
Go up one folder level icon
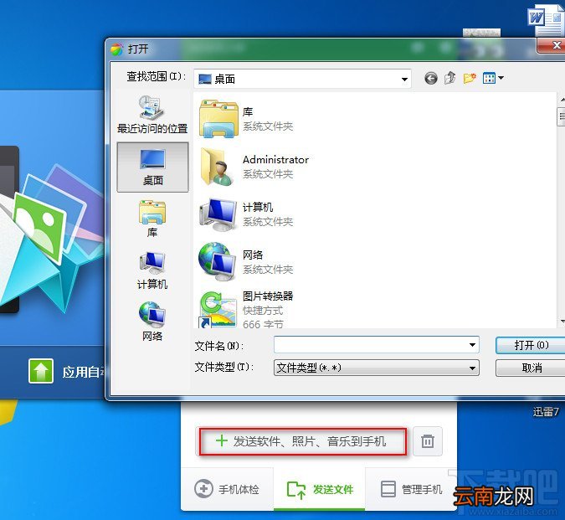point(449,78)
